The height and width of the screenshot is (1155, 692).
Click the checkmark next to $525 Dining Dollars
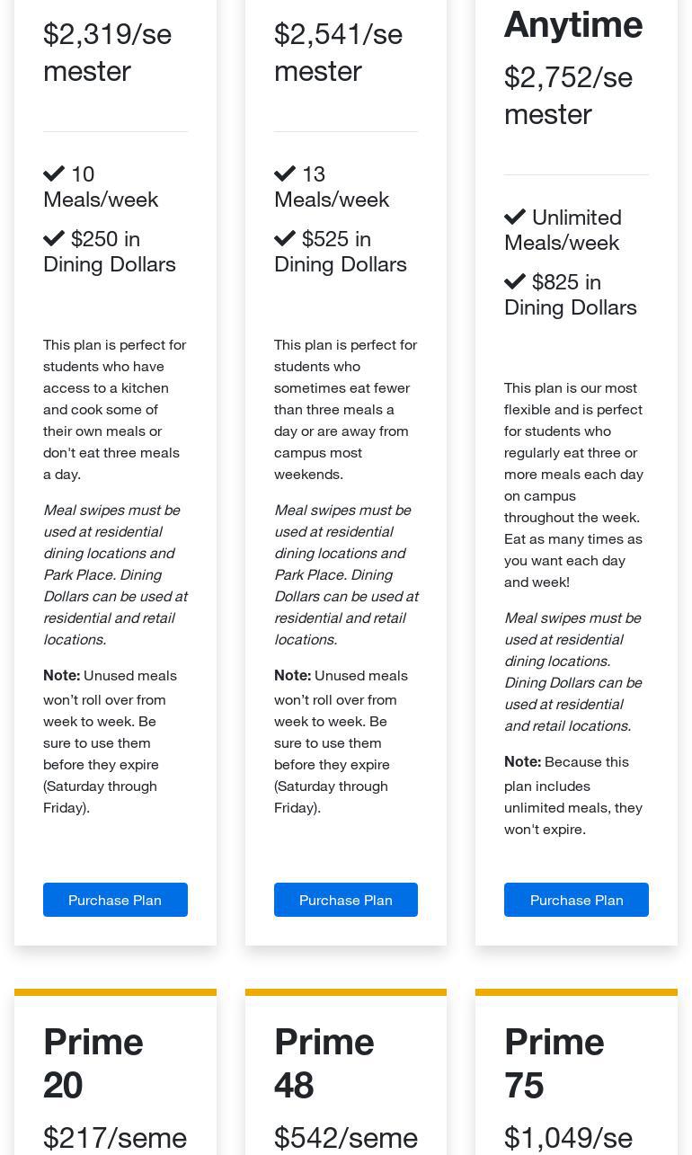pos(285,238)
